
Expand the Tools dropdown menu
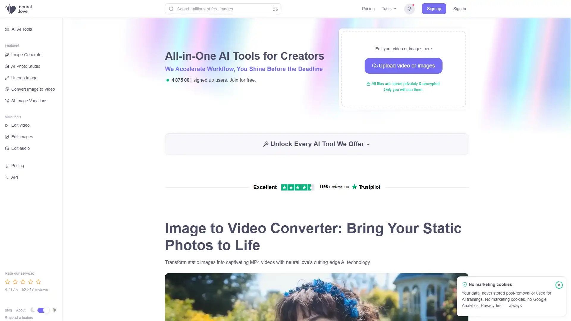click(x=389, y=9)
